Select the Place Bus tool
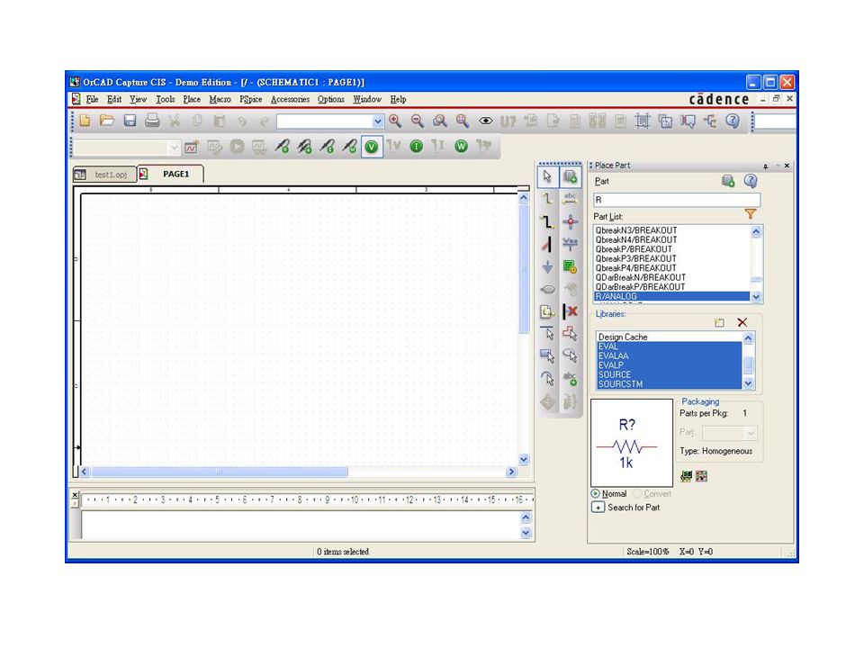 547,221
